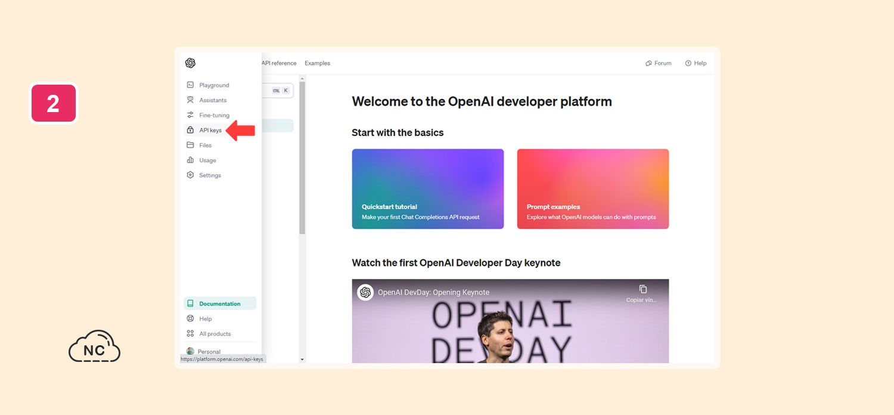Click the Help text in the header
The image size is (894, 415).
point(700,63)
